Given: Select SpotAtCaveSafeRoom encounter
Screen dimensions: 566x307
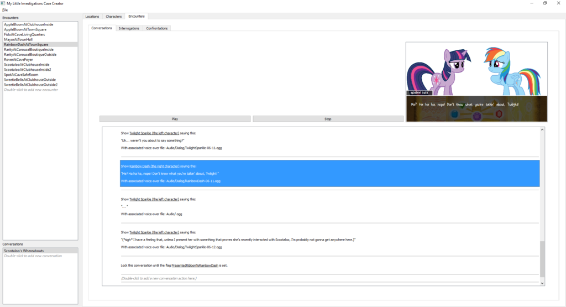Looking at the screenshot, I should pos(40,75).
